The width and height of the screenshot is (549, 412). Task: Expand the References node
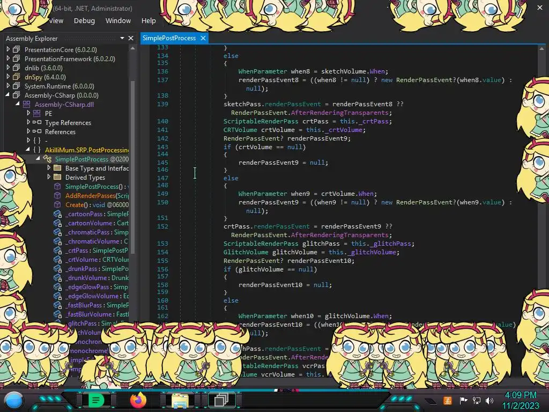(x=28, y=131)
